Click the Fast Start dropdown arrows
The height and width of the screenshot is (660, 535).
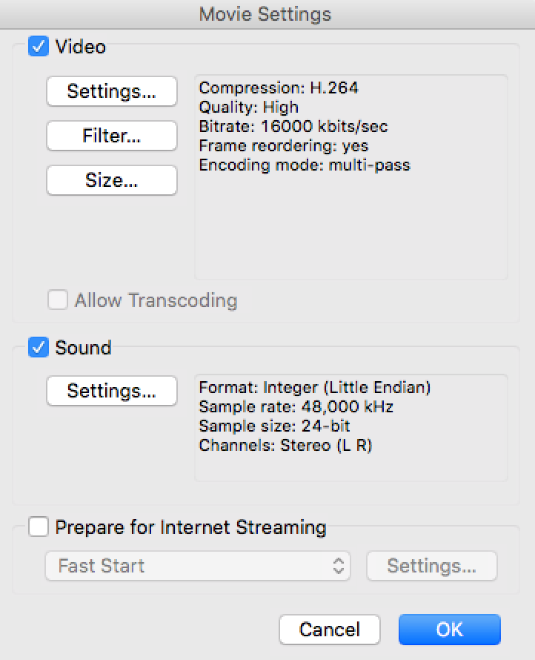pos(339,566)
